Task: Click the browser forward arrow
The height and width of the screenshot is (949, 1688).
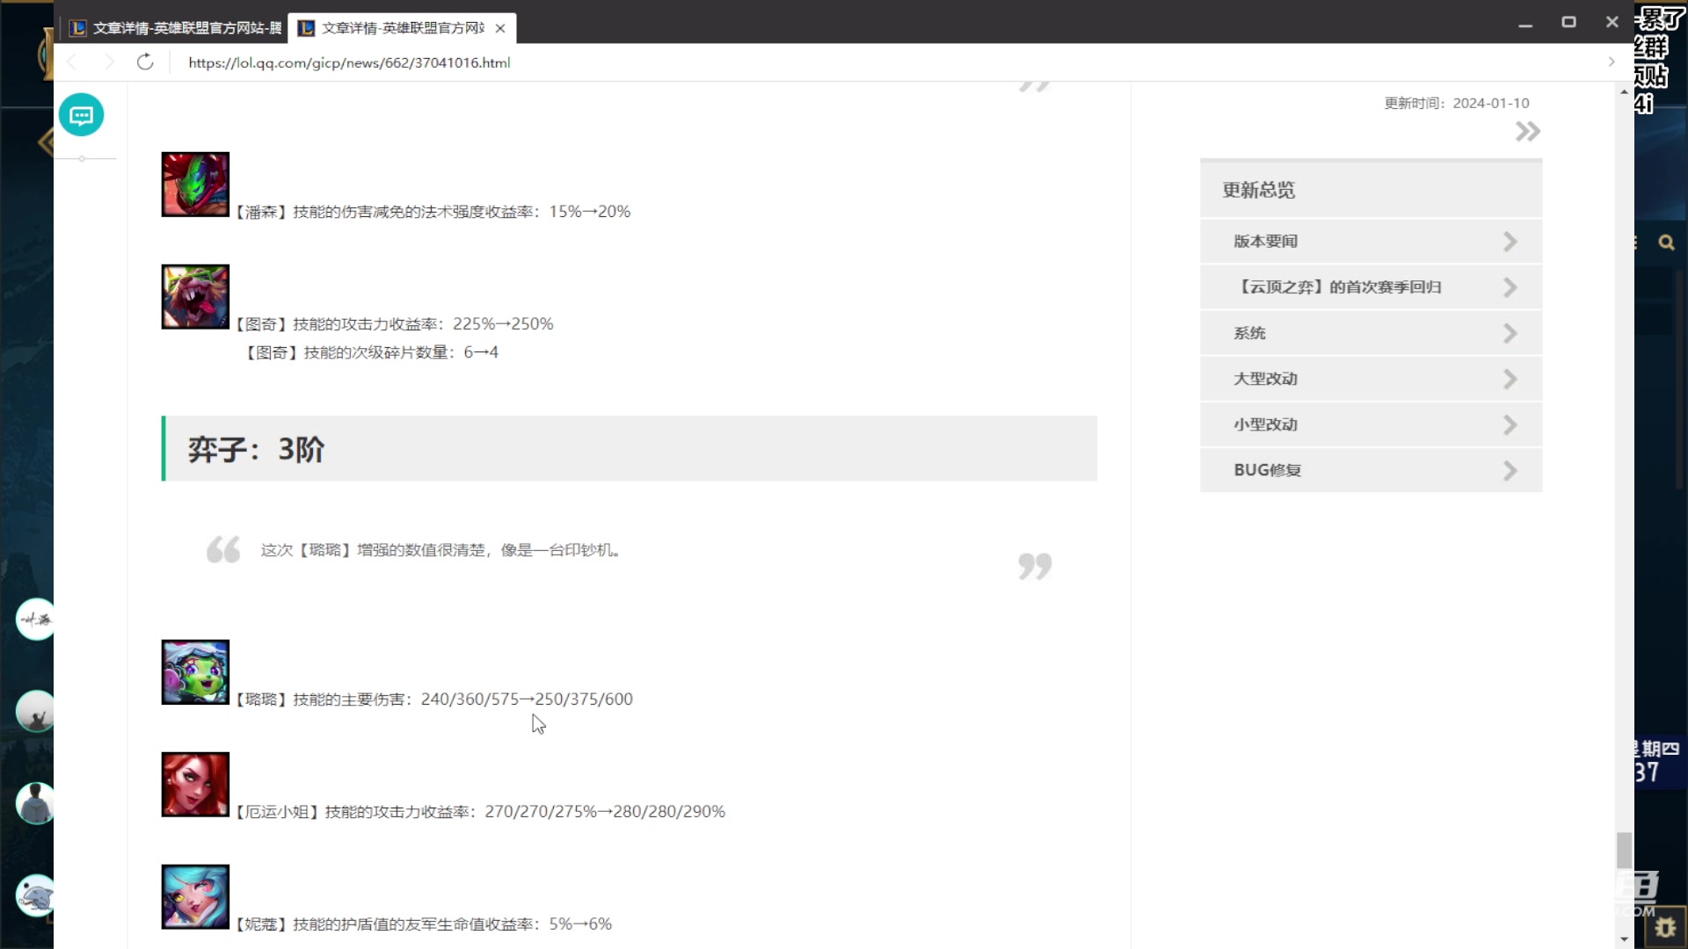Action: (x=108, y=62)
